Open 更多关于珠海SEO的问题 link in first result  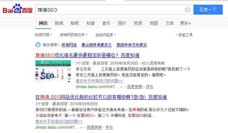coord(99,81)
